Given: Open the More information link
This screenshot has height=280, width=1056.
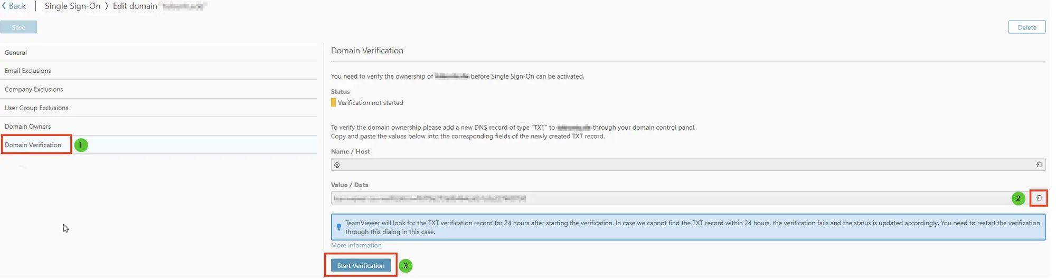Looking at the screenshot, I should [x=356, y=246].
